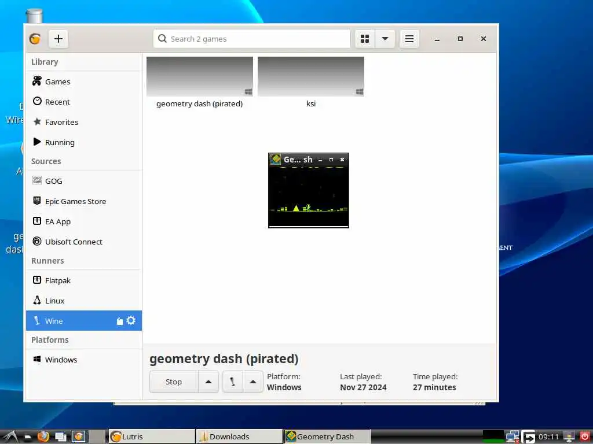Image resolution: width=593 pixels, height=444 pixels.
Task: Open the Recent sidebar entry
Action: tap(84, 102)
